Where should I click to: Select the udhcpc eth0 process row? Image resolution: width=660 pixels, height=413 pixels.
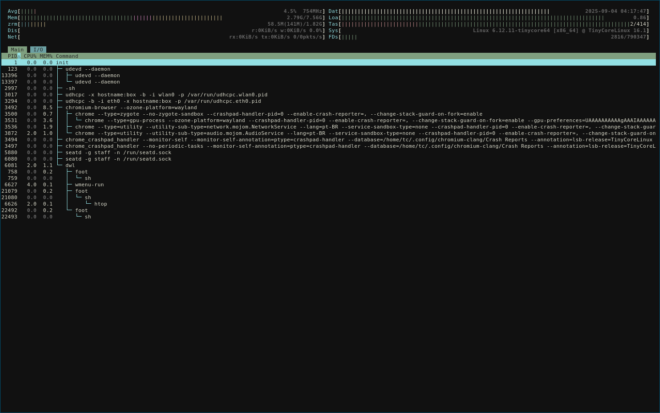[x=329, y=101]
